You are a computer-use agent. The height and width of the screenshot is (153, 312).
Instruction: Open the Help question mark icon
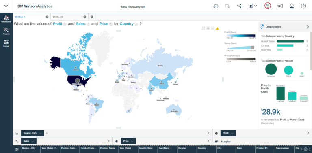click(303, 6)
